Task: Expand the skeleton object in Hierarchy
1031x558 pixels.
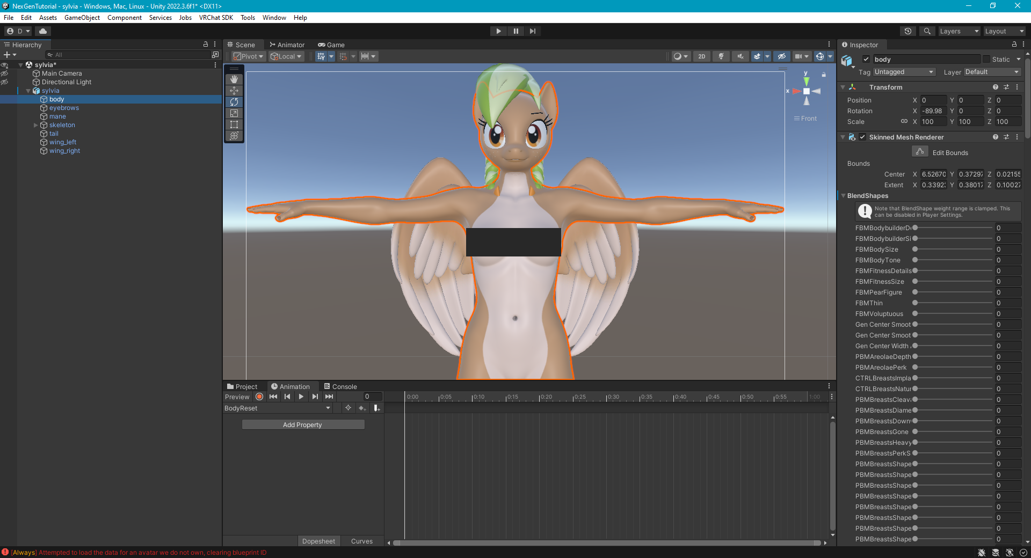Action: 36,125
